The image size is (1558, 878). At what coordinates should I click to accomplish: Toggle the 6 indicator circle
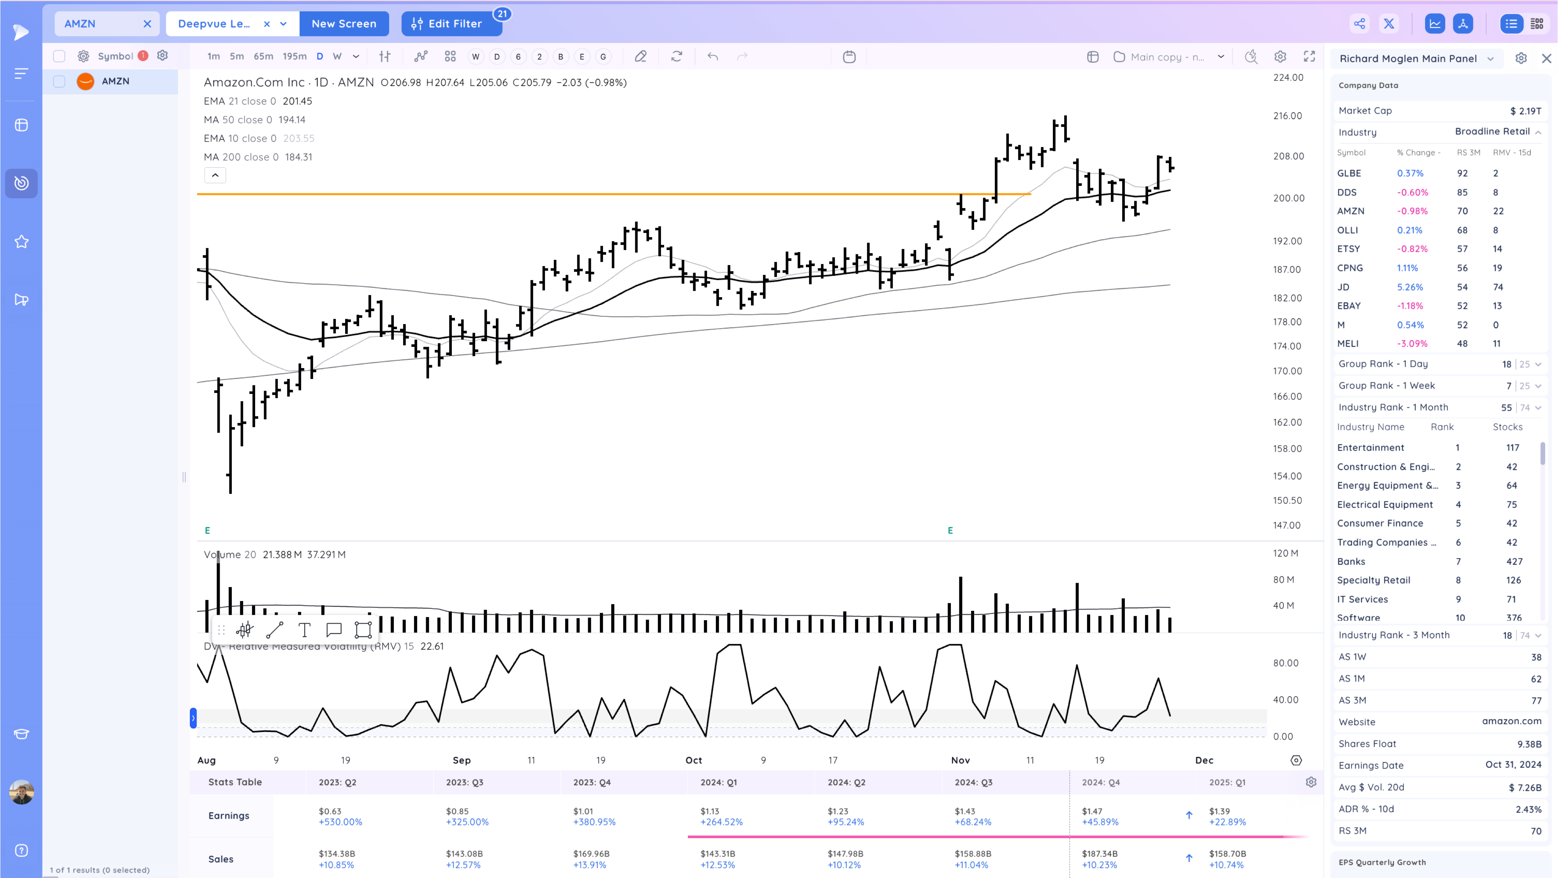coord(518,56)
